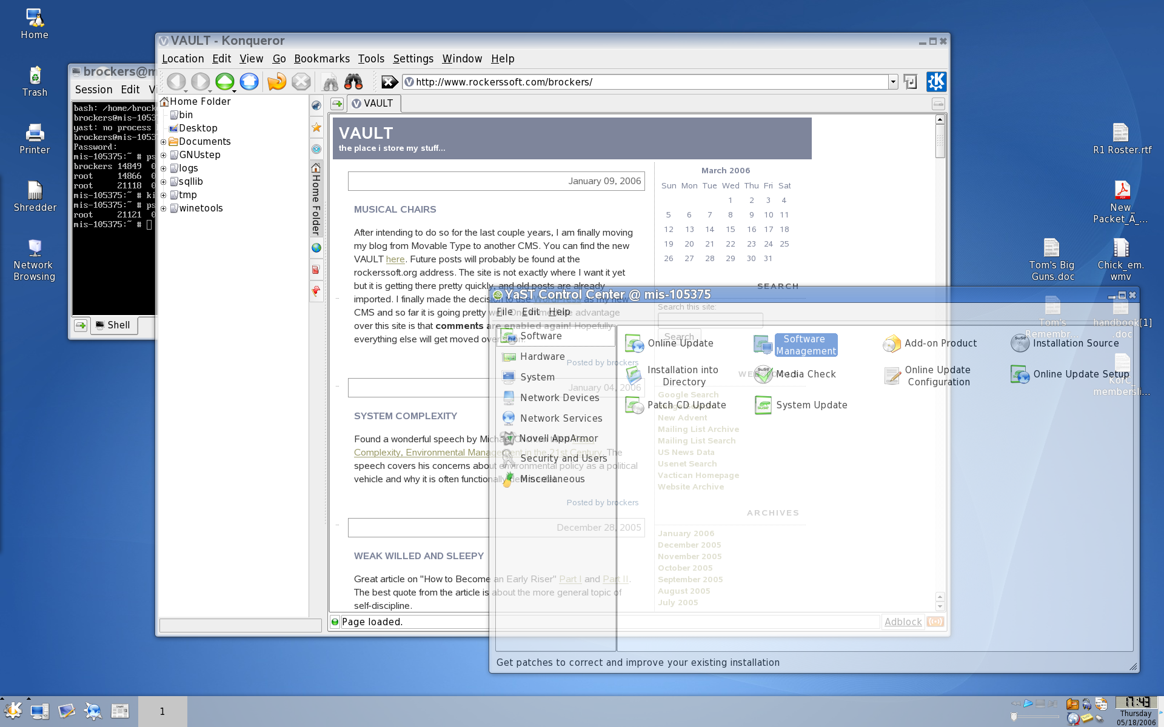Screen dimensions: 1164x727
Task: Select the Home Folder sidebar panel tab
Action: point(316,199)
